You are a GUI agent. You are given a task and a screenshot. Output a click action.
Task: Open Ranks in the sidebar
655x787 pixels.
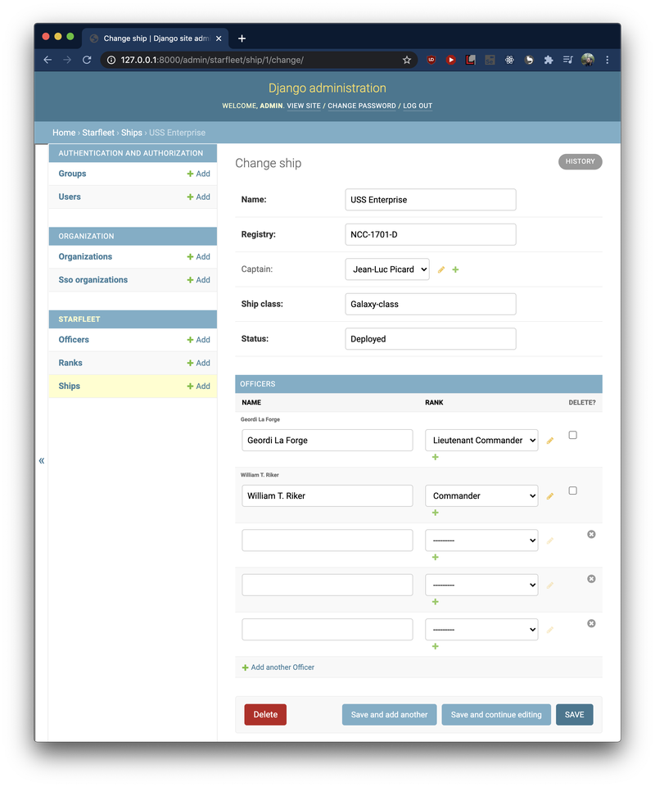70,363
